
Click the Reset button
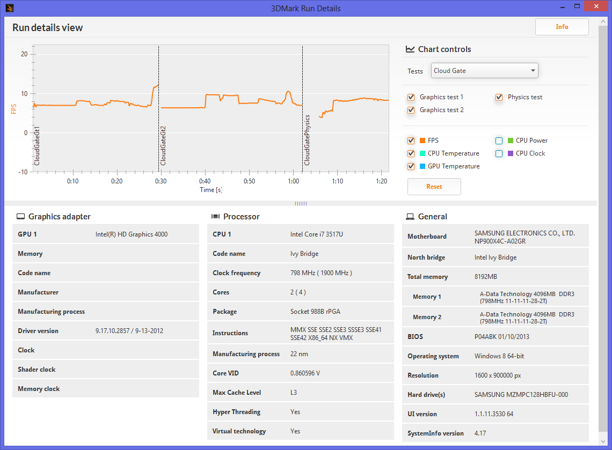(434, 187)
